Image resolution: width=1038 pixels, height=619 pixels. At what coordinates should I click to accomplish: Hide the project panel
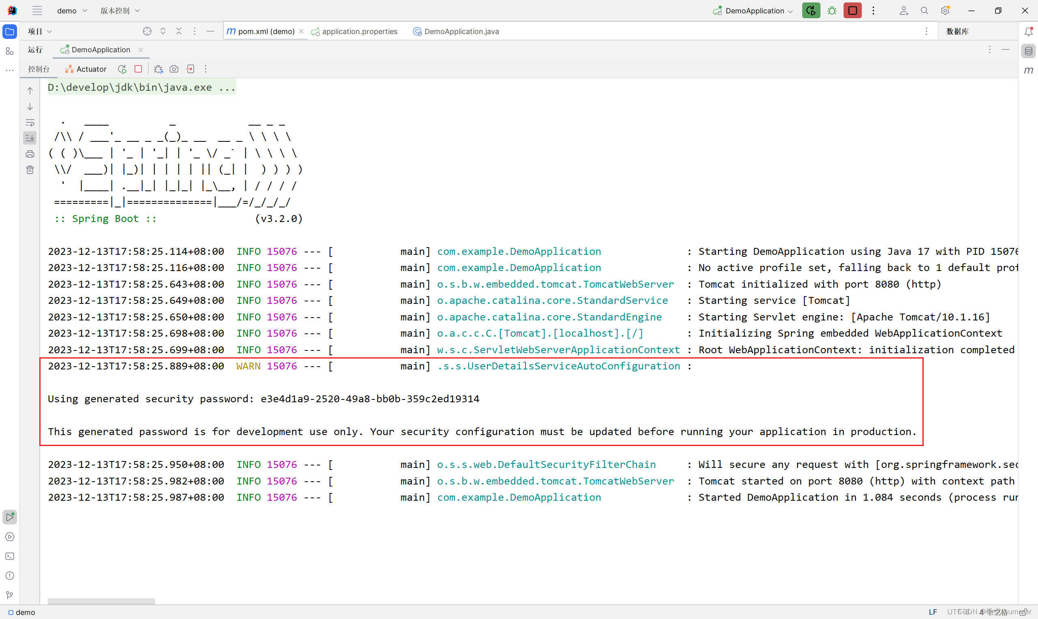[x=210, y=31]
